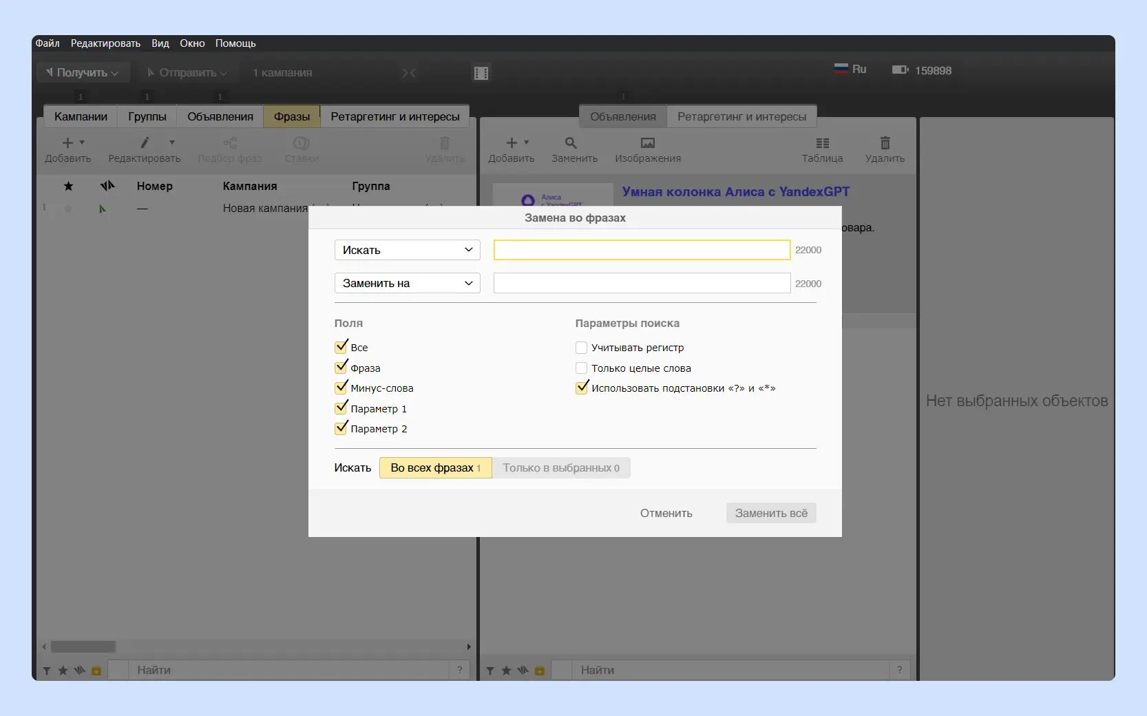This screenshot has height=716, width=1147.
Task: Click the columns layout icon in top toolbar
Action: coord(481,73)
